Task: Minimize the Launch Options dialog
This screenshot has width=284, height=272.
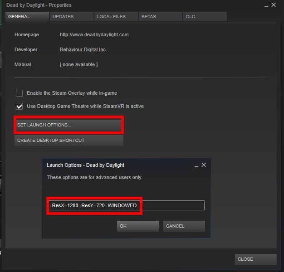Action: 196,165
